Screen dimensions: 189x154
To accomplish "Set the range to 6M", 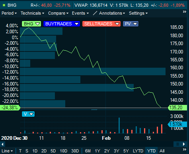I will [x=88, y=151].
